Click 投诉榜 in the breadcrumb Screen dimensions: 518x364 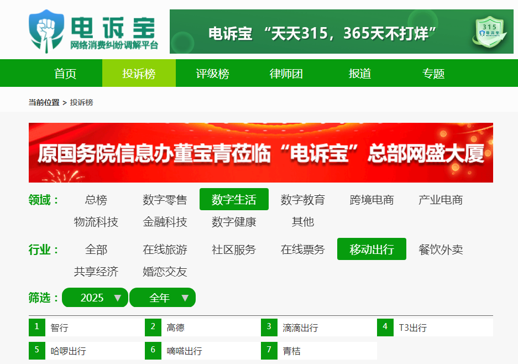coord(81,102)
